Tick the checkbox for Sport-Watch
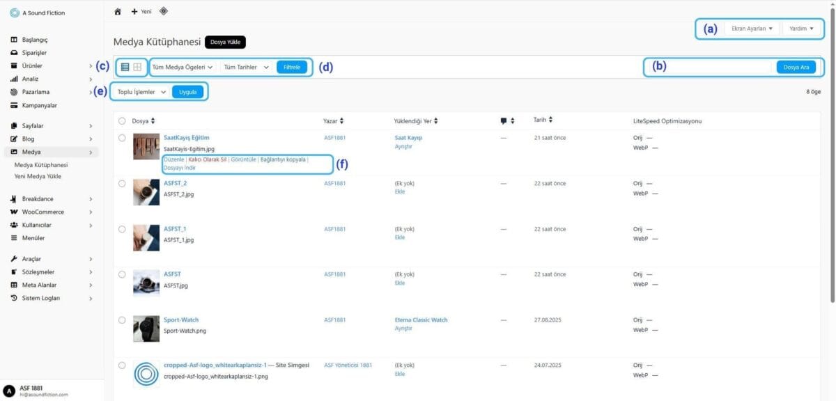This screenshot has height=401, width=836. (122, 320)
